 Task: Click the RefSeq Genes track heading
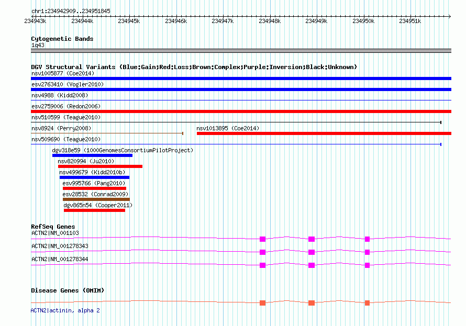53,227
